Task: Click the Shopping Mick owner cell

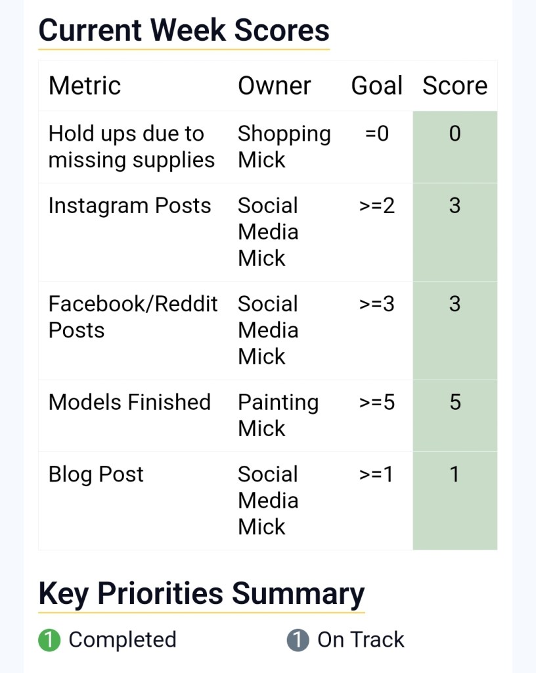Action: click(x=284, y=147)
